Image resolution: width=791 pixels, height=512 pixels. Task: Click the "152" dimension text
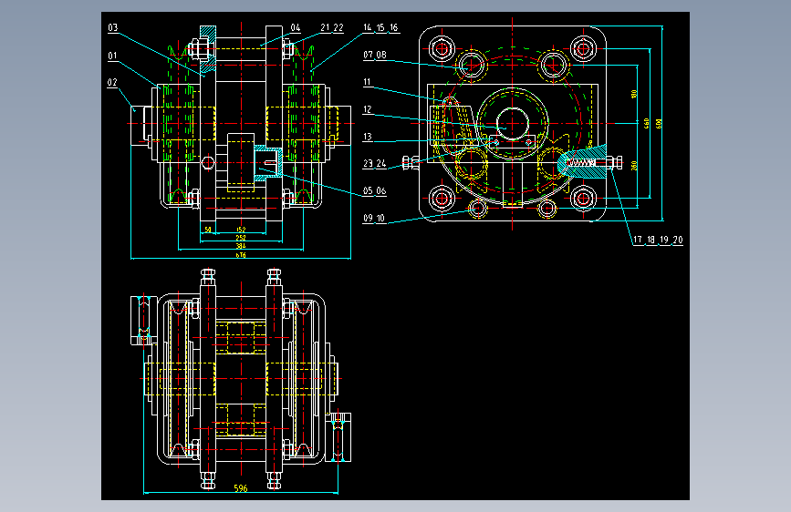241,230
